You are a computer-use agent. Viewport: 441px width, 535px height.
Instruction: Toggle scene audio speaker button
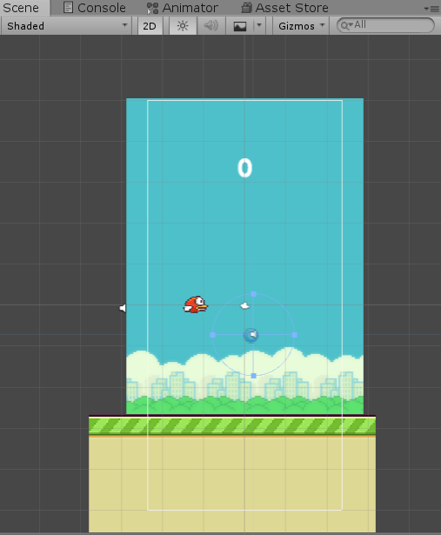click(210, 26)
